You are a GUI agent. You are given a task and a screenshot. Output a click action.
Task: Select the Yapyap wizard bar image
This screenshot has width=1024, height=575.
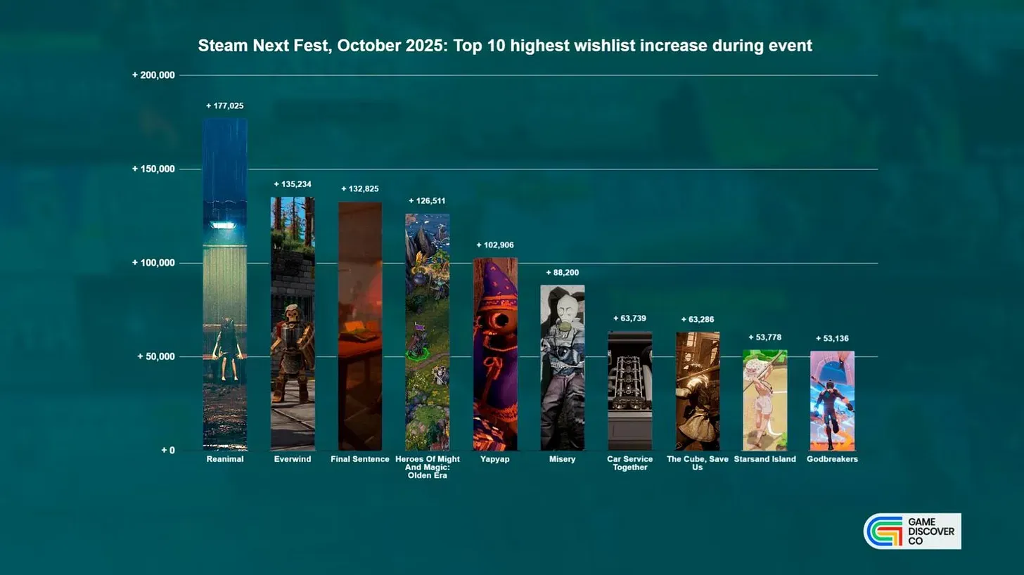[x=494, y=351]
